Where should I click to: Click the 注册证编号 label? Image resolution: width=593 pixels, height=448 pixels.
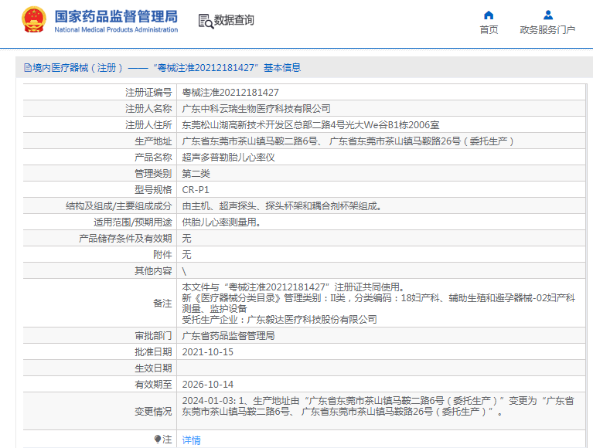pyautogui.click(x=148, y=93)
